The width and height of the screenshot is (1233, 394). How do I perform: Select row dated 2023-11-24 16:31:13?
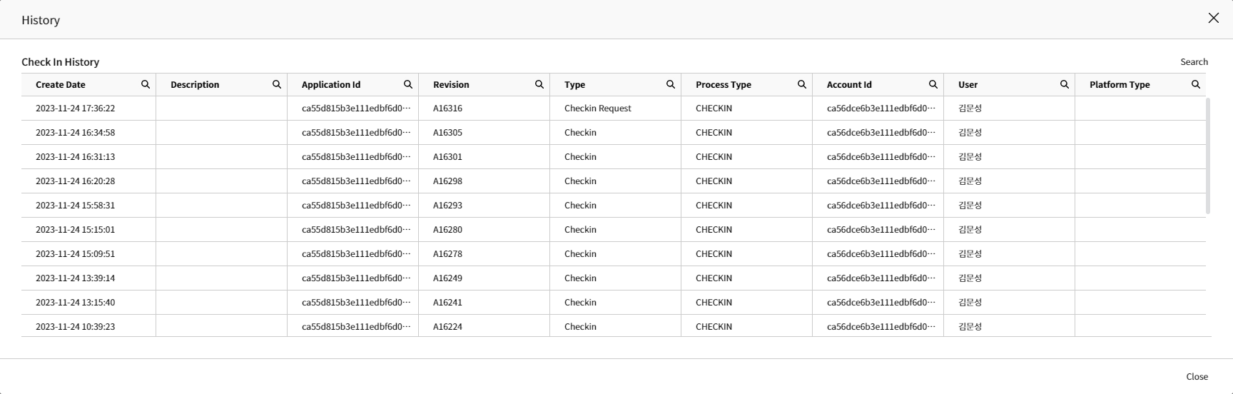pyautogui.click(x=614, y=157)
